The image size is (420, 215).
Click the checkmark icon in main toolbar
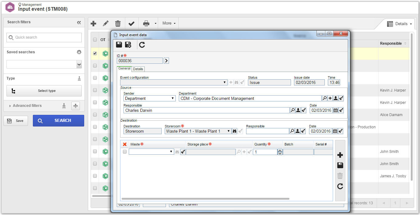tap(131, 23)
